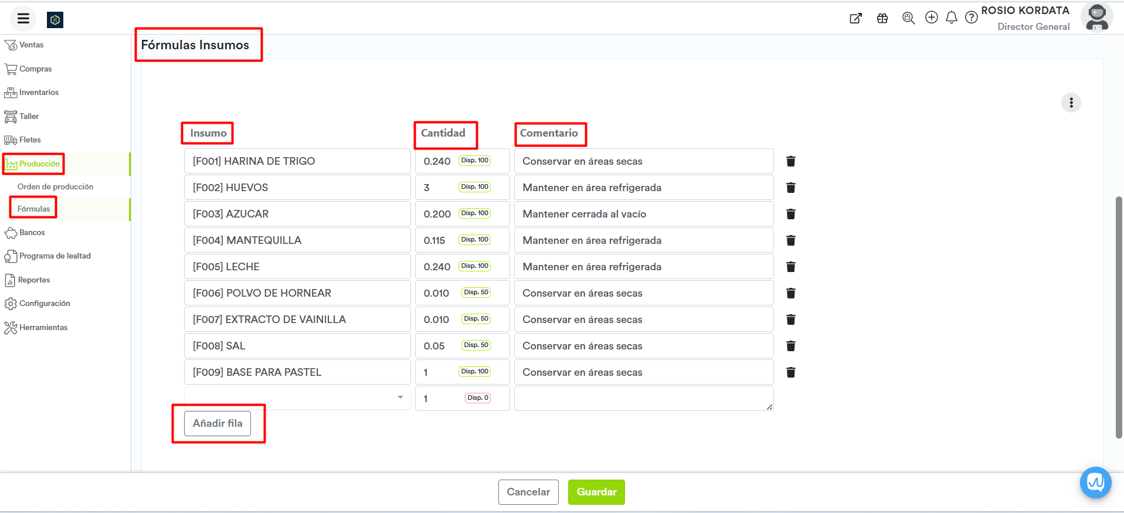
Task: Click the gift icon in the top bar
Action: (x=882, y=18)
